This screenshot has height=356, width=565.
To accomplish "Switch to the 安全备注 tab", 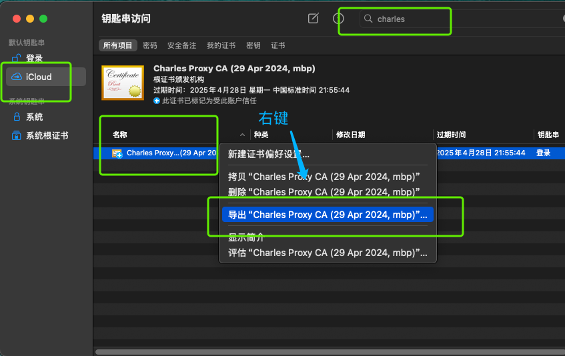I will click(x=182, y=45).
